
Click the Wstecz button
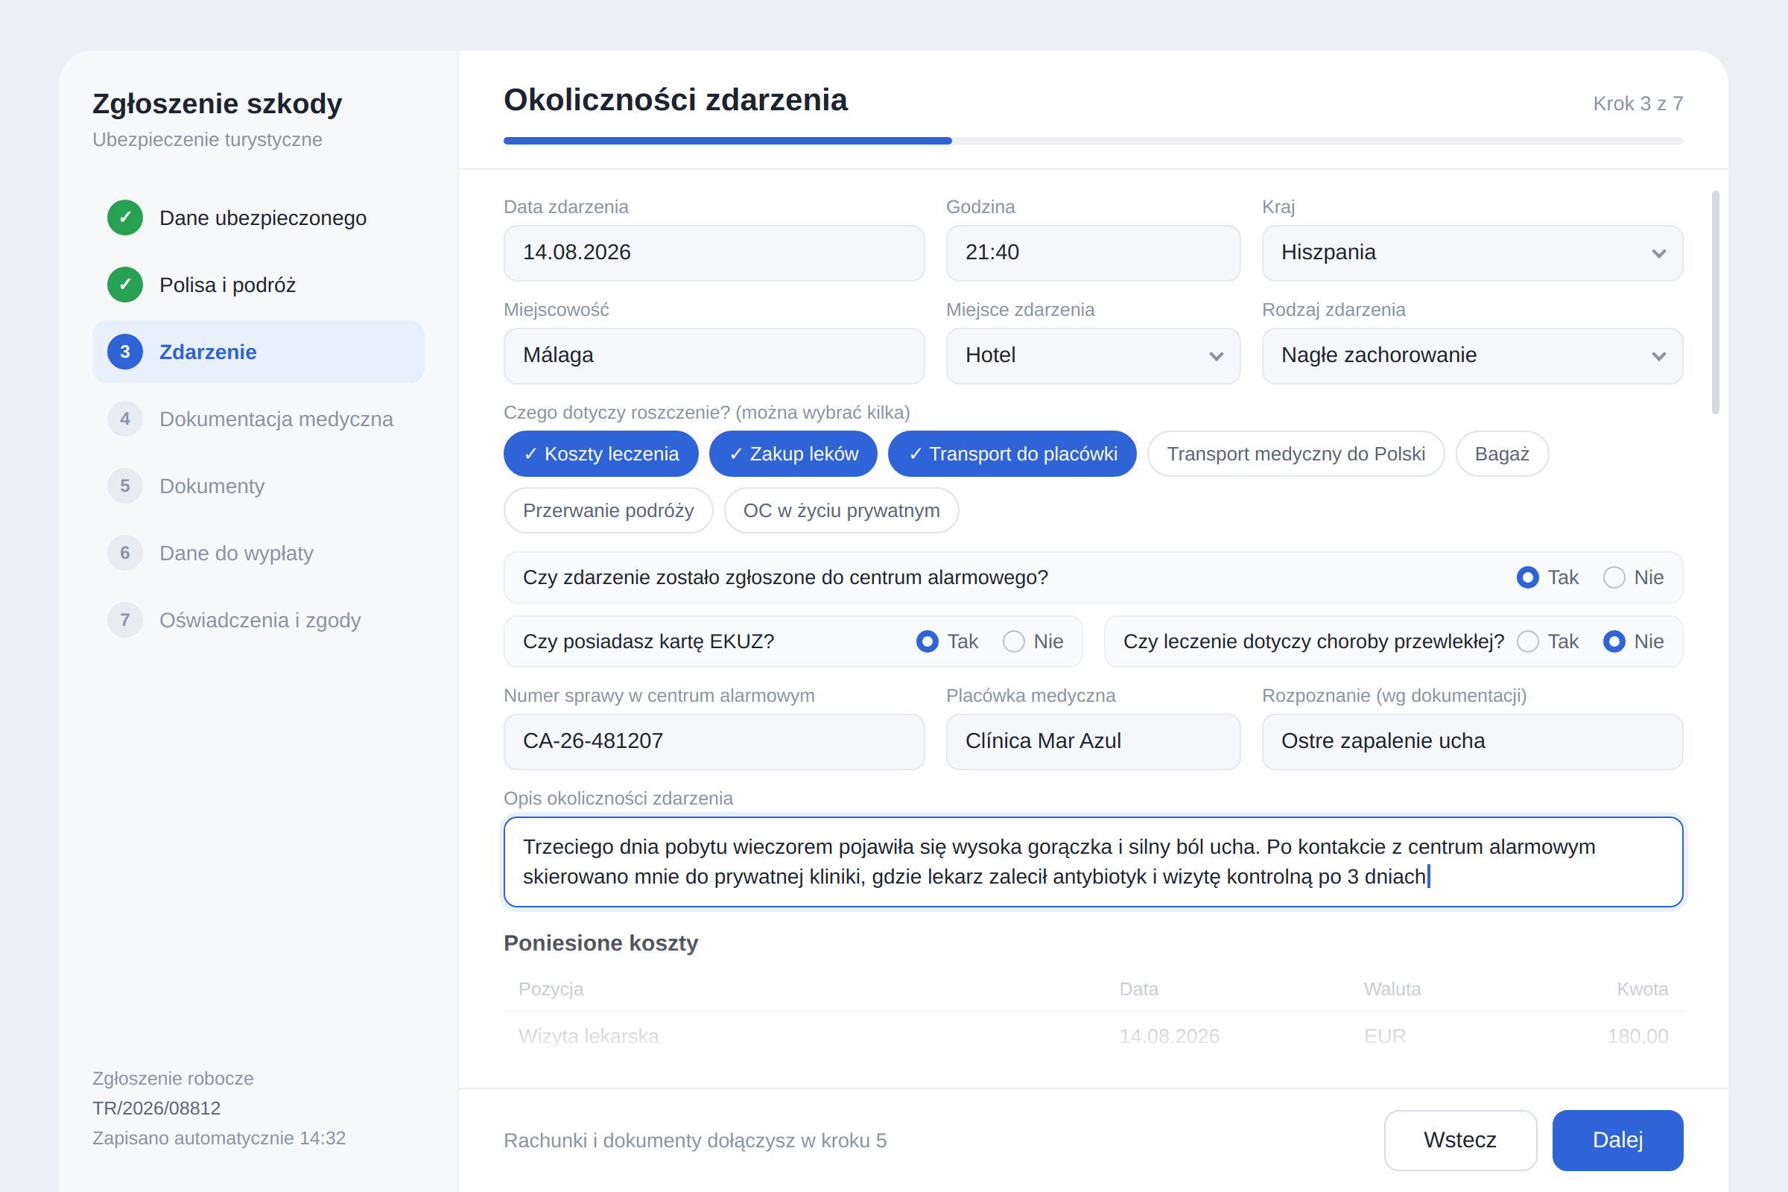point(1459,1140)
